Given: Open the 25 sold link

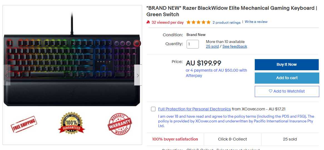Looking at the screenshot, I should tap(212, 47).
